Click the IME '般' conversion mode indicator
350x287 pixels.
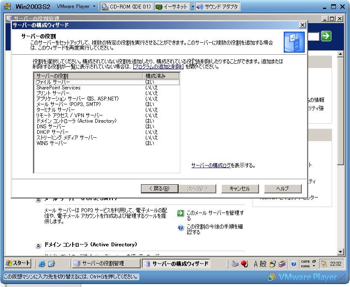point(263,264)
